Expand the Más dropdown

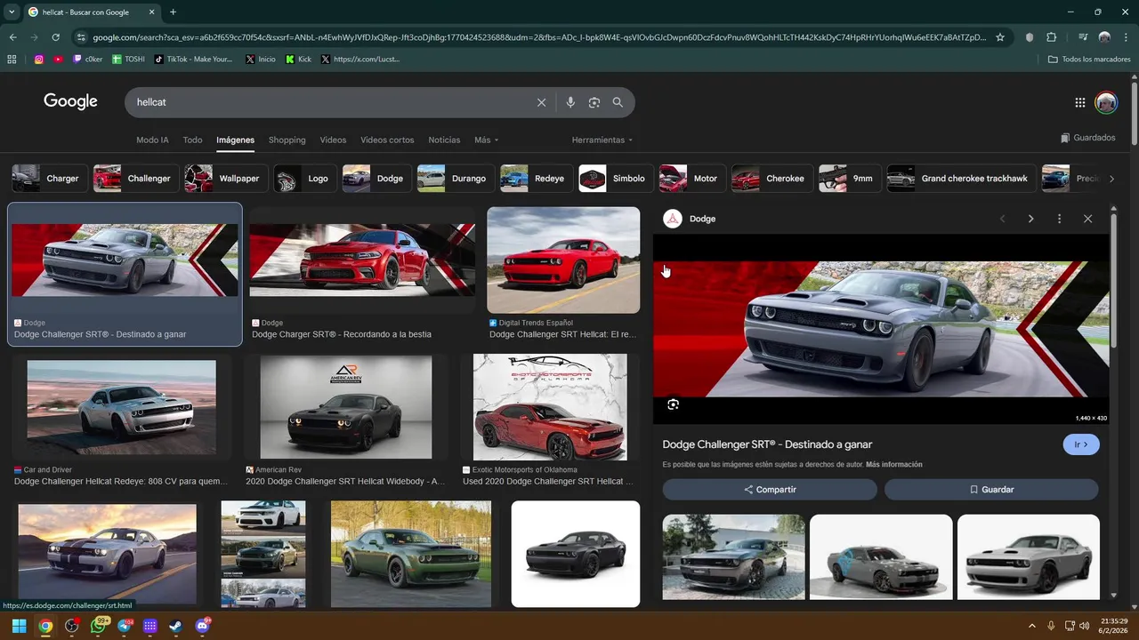[486, 140]
